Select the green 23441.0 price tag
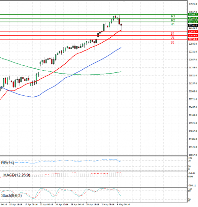The image size is (198, 207). click(x=193, y=18)
